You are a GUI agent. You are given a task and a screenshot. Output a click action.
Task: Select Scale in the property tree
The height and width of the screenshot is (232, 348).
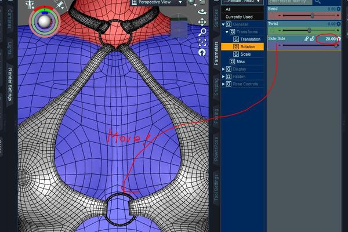245,54
